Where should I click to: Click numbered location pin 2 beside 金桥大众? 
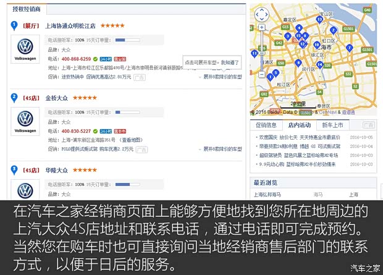coord(14,97)
